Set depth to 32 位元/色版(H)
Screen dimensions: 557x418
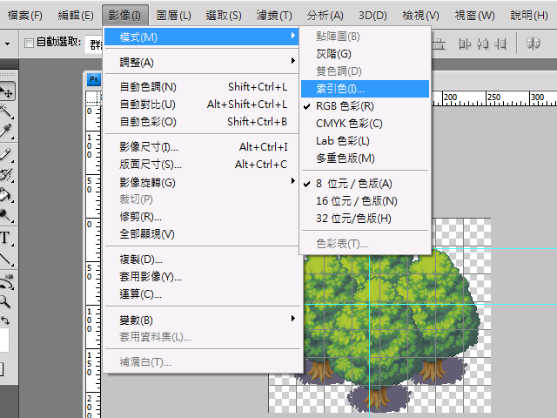tap(366, 219)
